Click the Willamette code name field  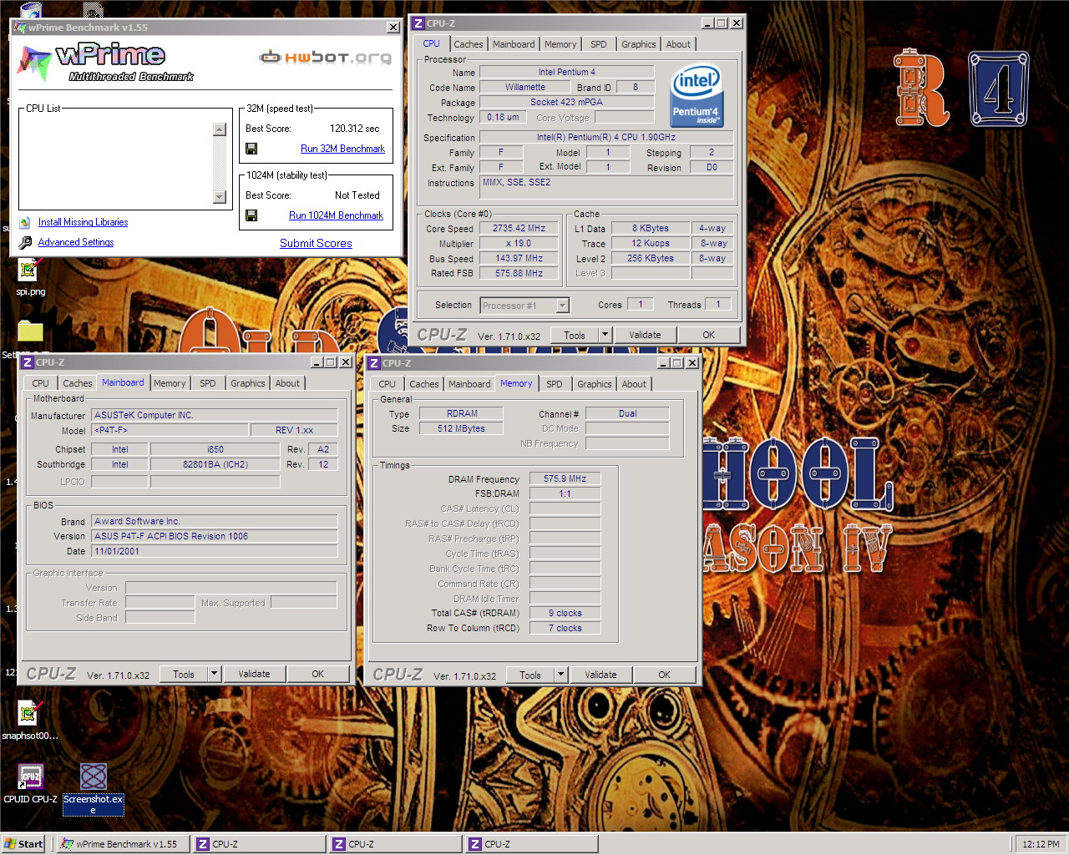click(x=525, y=87)
